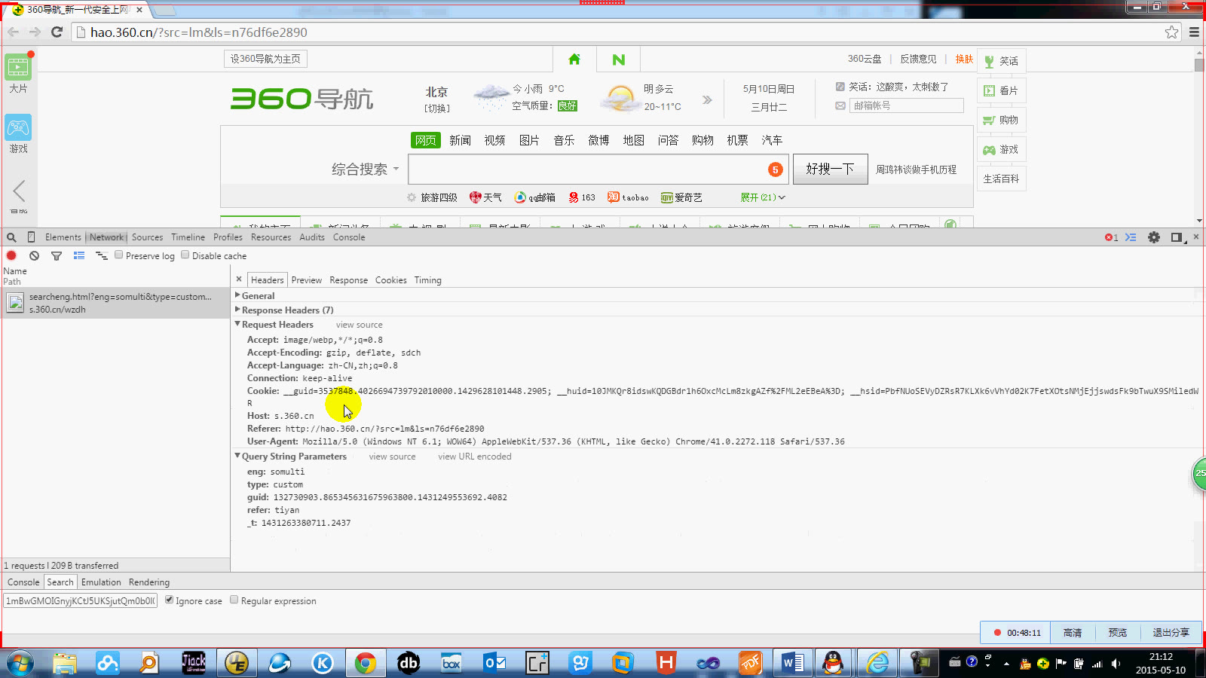Click the red record network log button
The height and width of the screenshot is (678, 1206).
[x=11, y=255]
